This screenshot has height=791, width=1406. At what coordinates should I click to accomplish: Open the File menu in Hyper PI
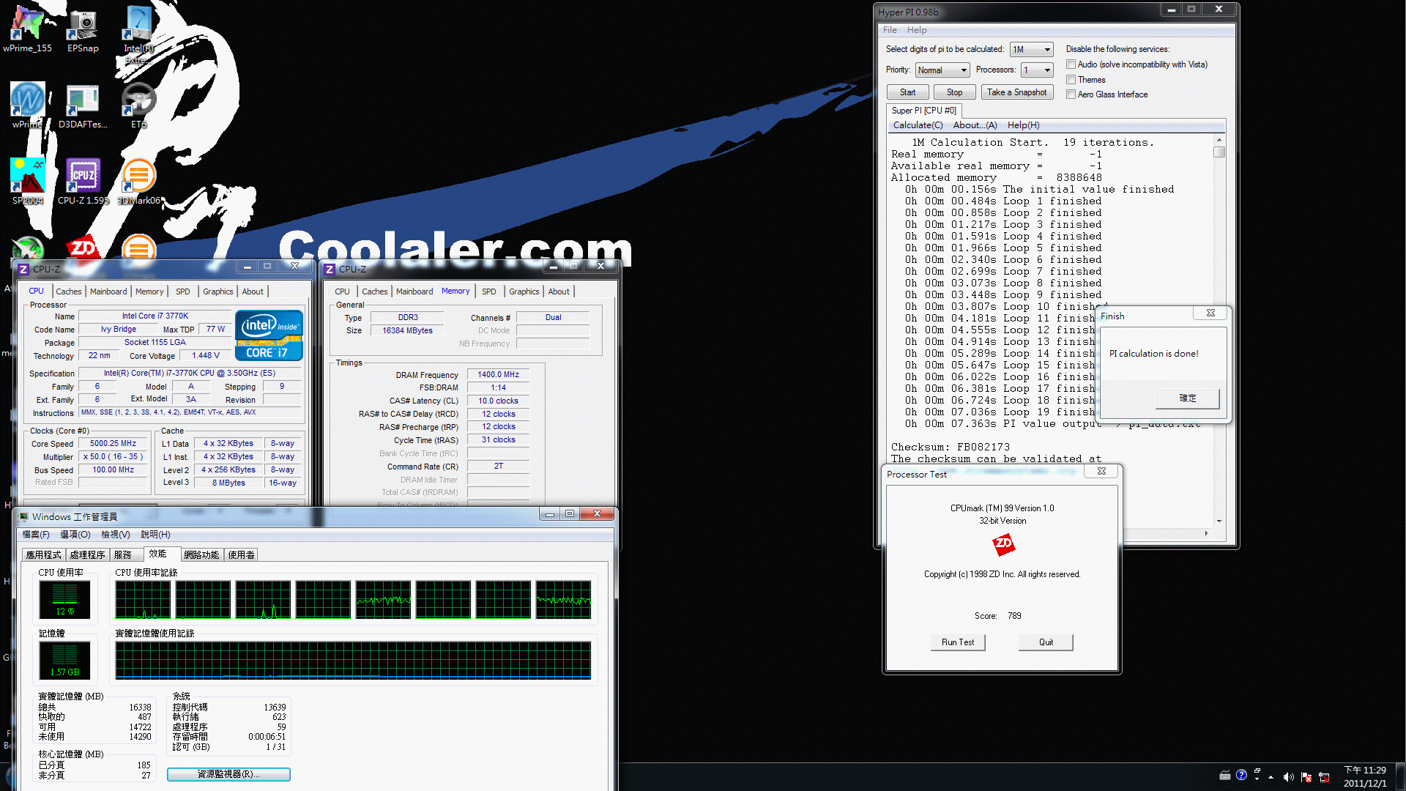890,30
